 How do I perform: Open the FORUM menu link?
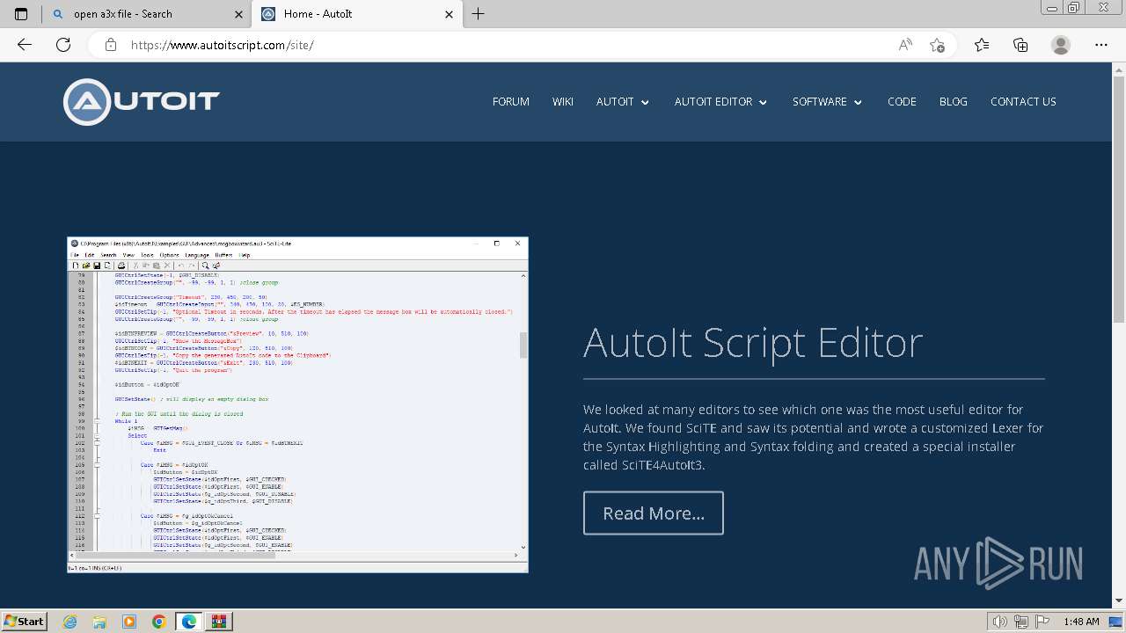tap(511, 102)
